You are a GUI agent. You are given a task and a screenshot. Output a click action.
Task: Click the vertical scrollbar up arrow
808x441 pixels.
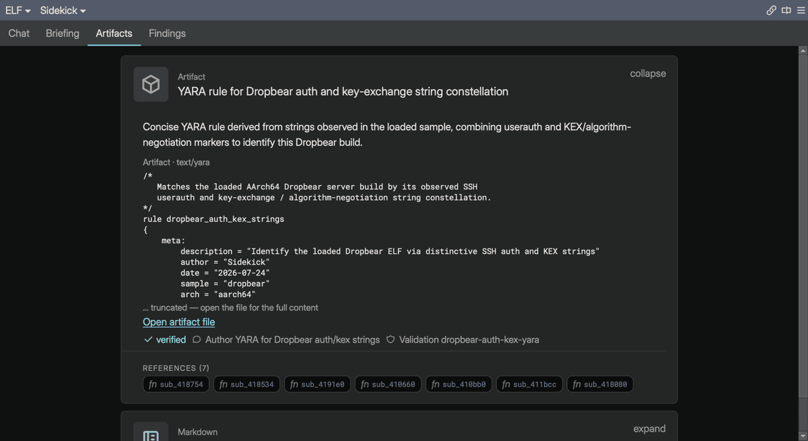coord(803,50)
